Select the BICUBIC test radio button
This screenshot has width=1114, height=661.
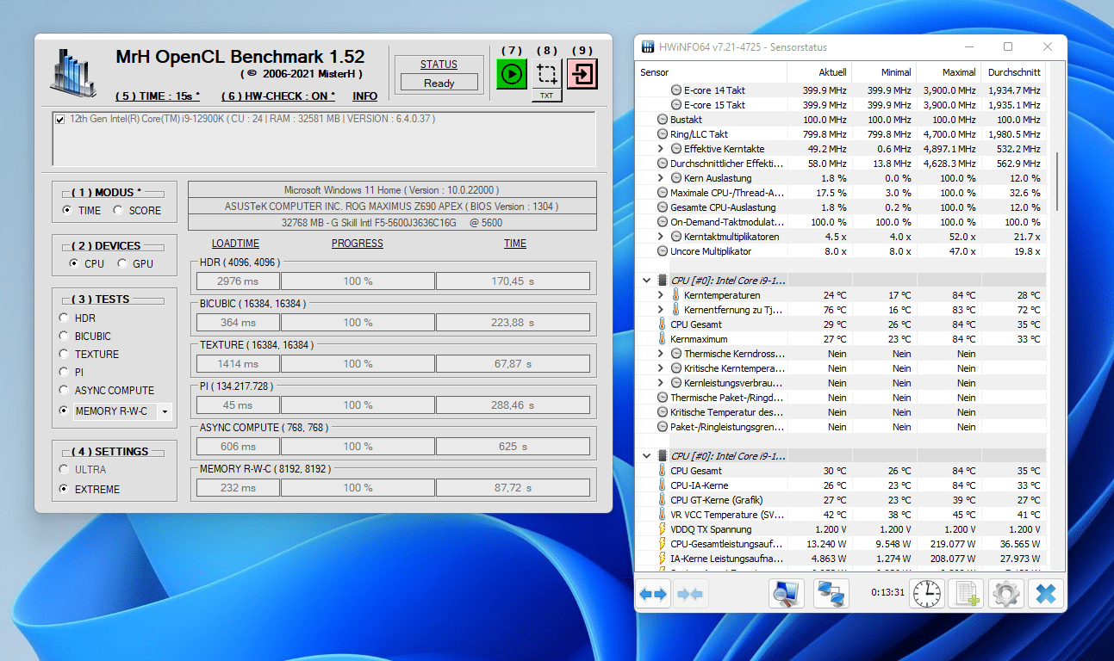[x=64, y=336]
